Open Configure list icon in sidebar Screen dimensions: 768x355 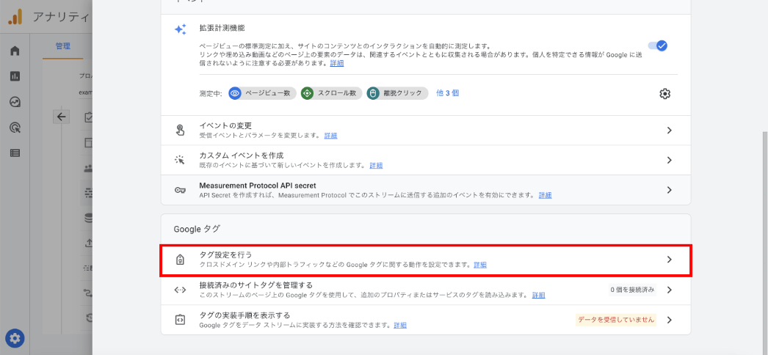(x=15, y=153)
